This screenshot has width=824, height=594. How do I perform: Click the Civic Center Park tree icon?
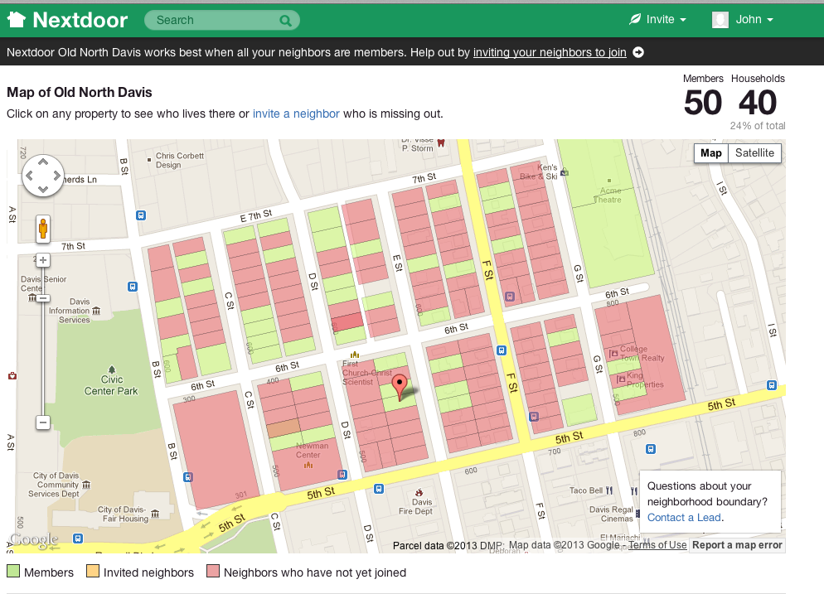coord(111,369)
